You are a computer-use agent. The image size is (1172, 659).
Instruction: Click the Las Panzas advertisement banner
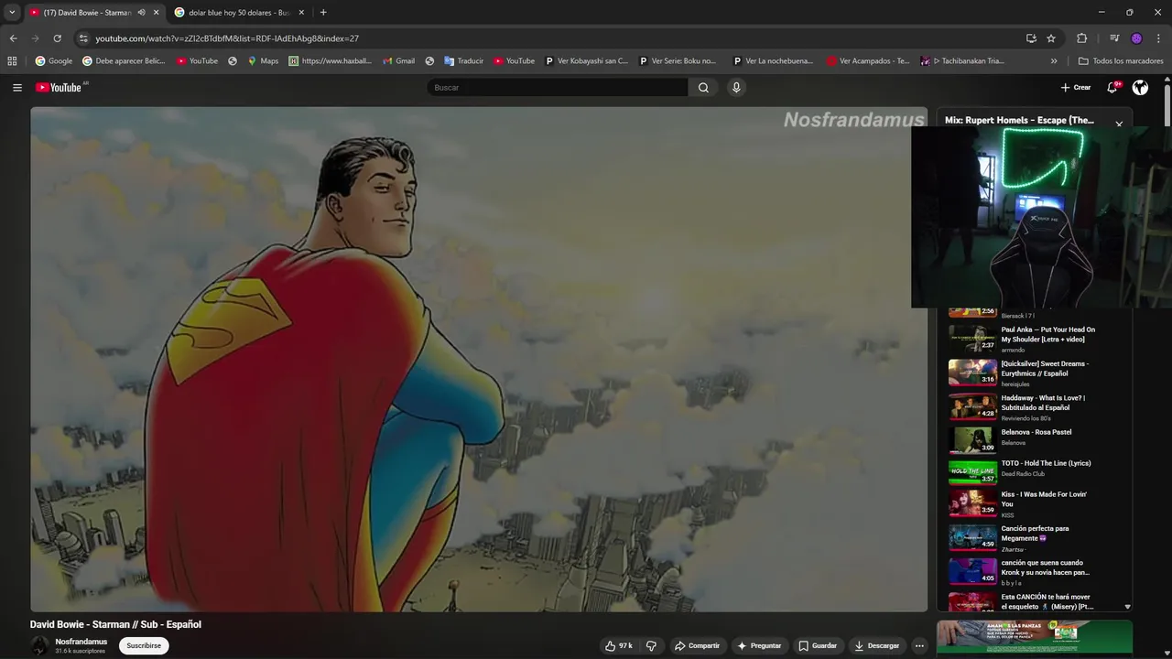1035,638
